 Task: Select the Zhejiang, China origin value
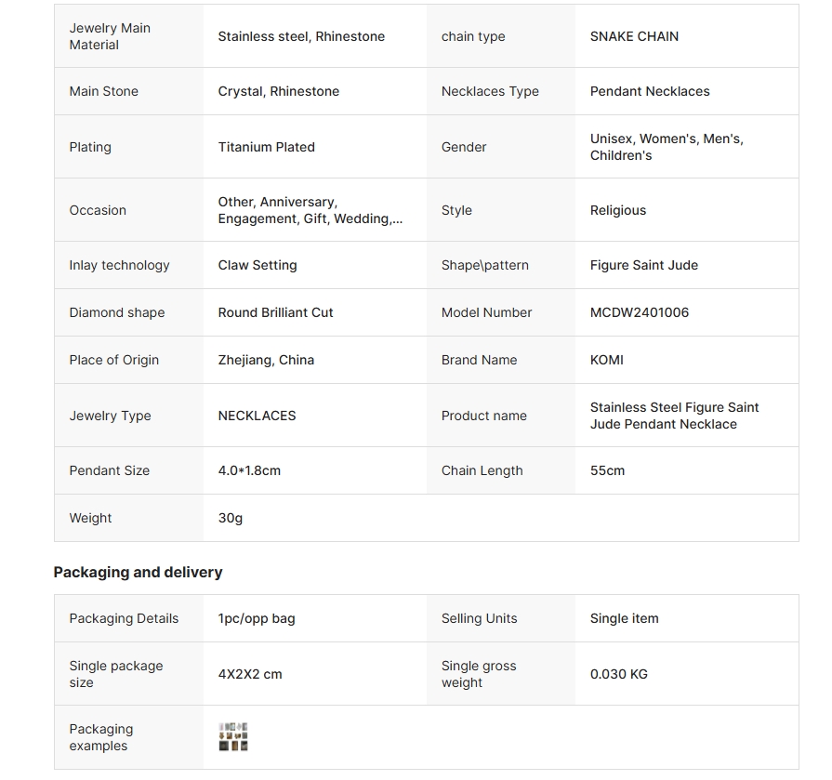266,360
